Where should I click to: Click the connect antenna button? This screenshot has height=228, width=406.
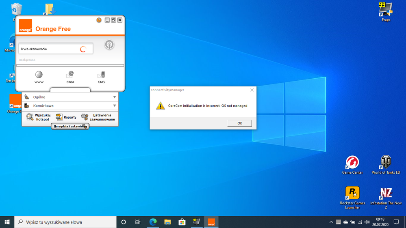[x=109, y=45]
